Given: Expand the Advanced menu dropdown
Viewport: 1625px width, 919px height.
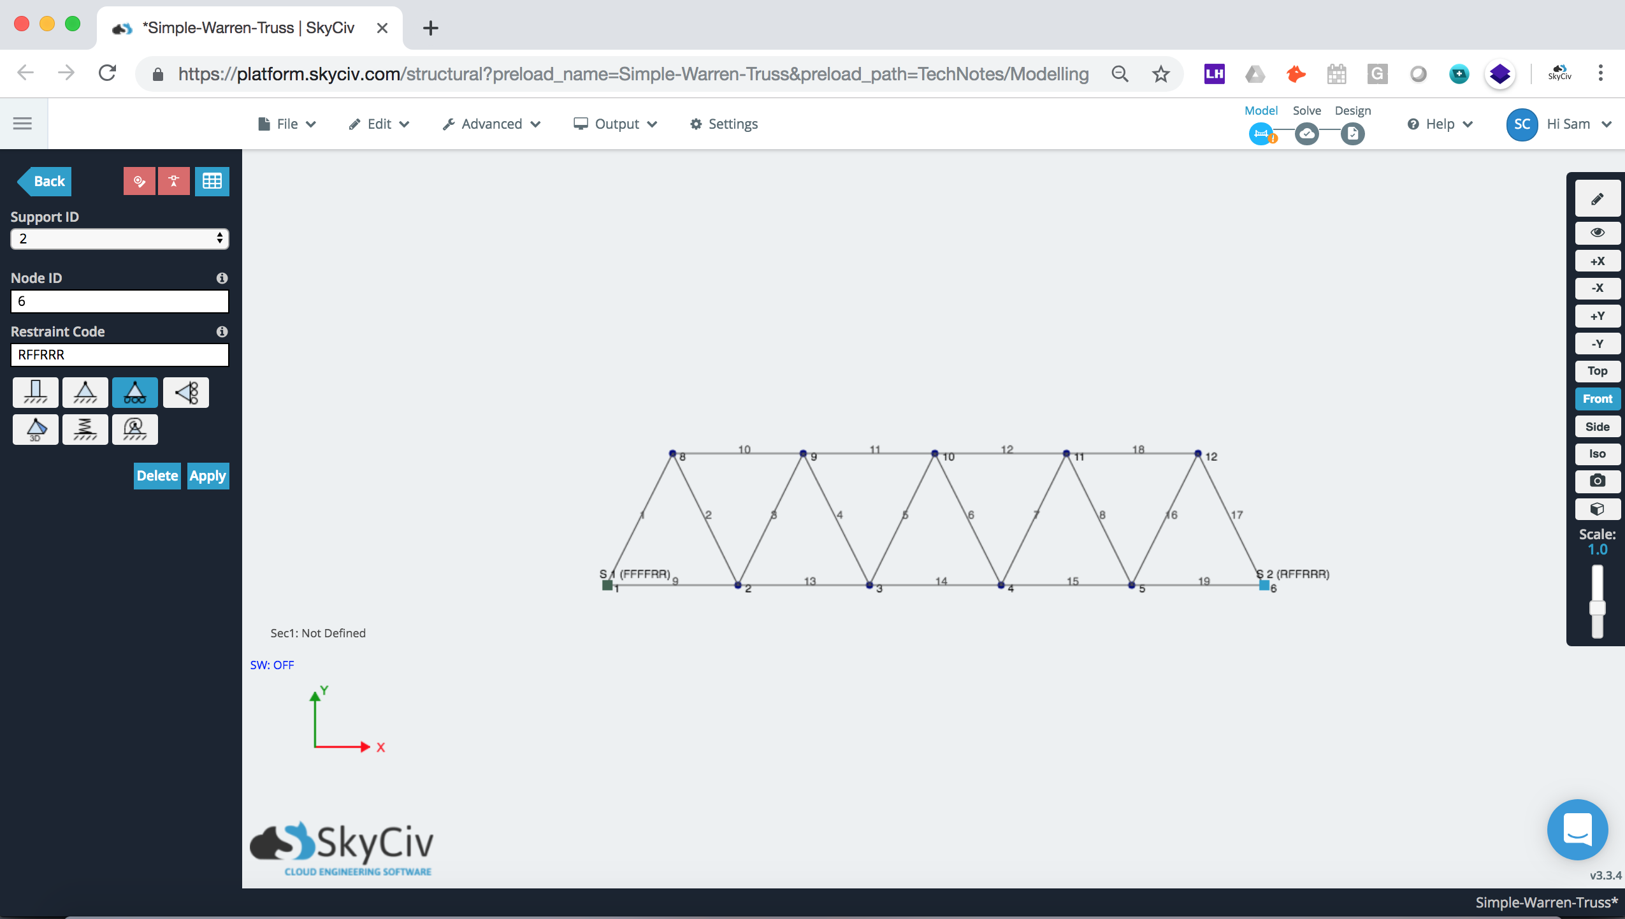Looking at the screenshot, I should 491,124.
